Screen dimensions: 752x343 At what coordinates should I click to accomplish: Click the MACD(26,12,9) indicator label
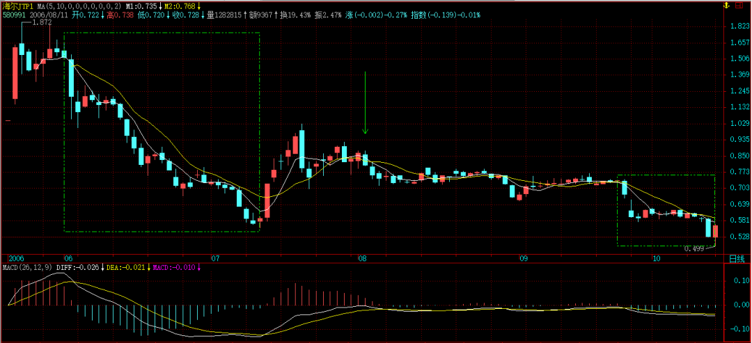click(27, 267)
